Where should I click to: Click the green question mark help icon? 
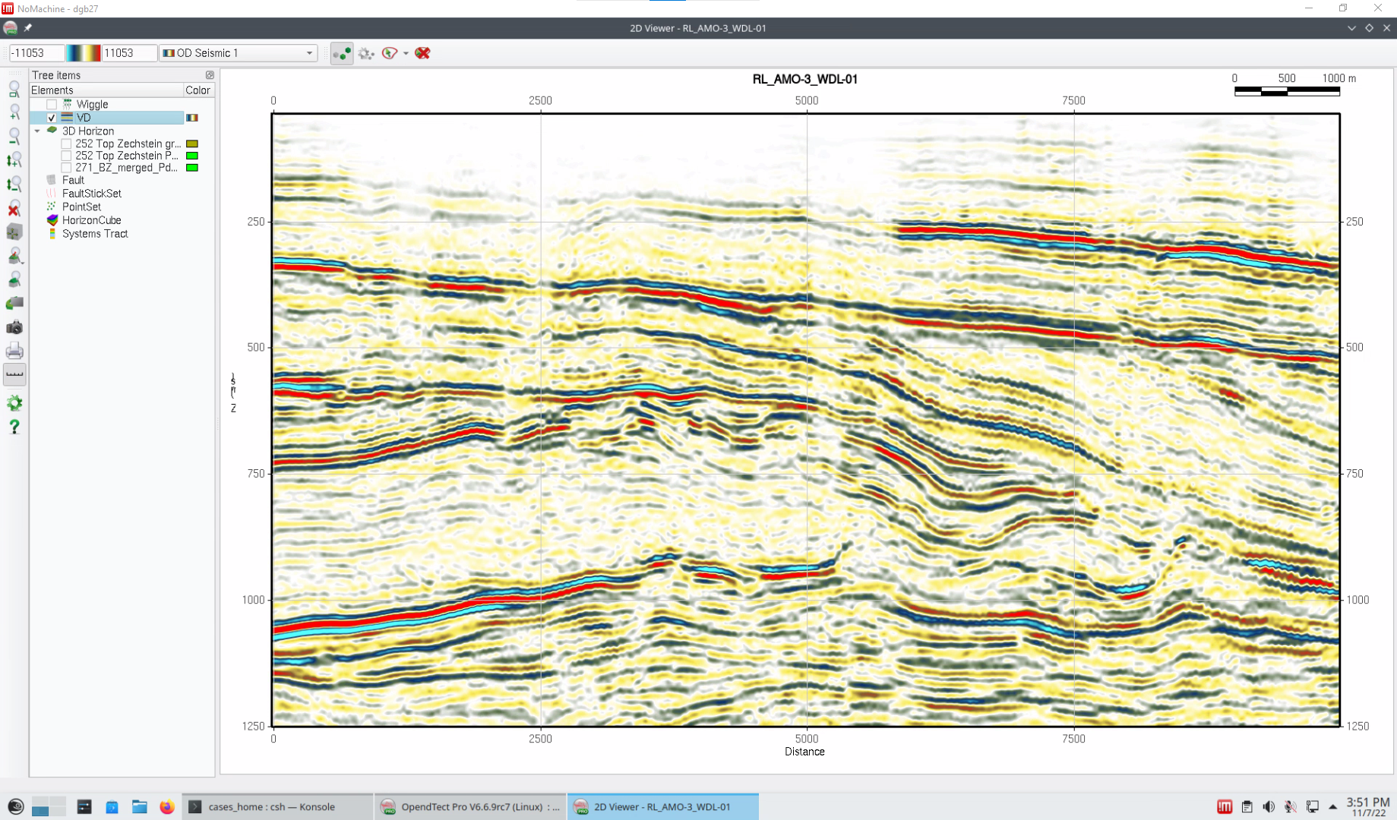point(14,427)
